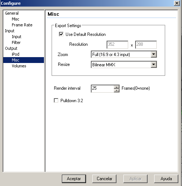
Task: Select Frame Rate settings page
Action: coord(22,25)
